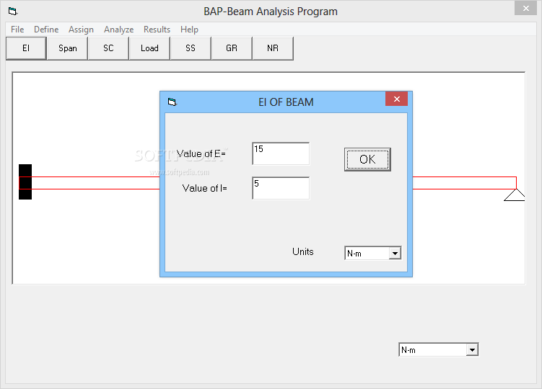Expand the Units dropdown in the dialog
This screenshot has height=389, width=542.
coord(395,254)
